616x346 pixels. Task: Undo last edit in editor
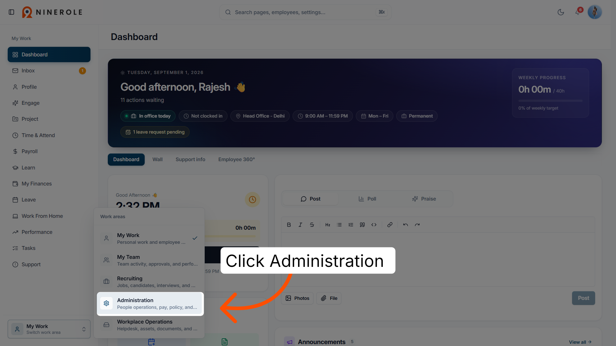(x=406, y=225)
